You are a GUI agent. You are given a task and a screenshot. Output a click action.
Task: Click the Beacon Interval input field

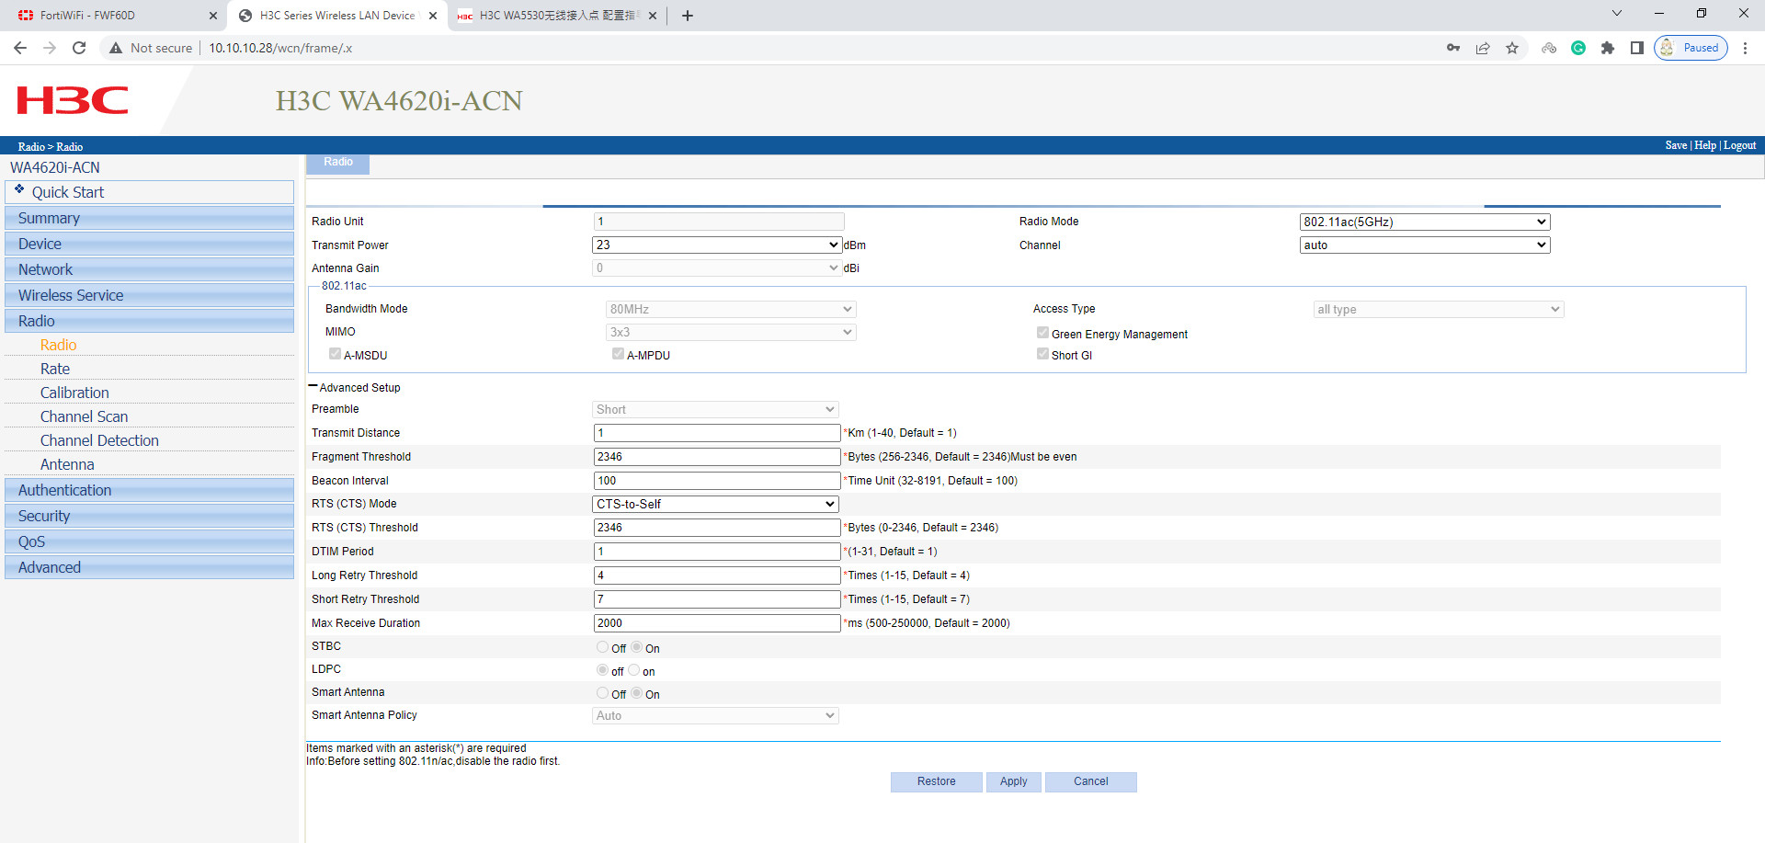716,481
